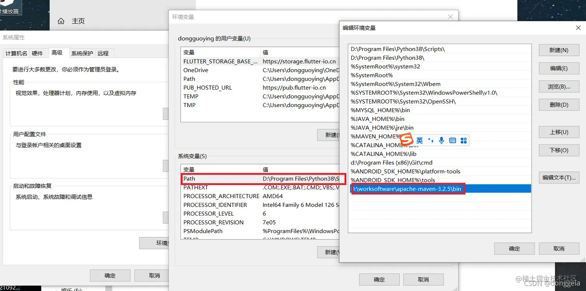Image resolution: width=586 pixels, height=291 pixels.
Task: Select the PROCESSOR_REVISION system variable
Action: tap(260, 222)
